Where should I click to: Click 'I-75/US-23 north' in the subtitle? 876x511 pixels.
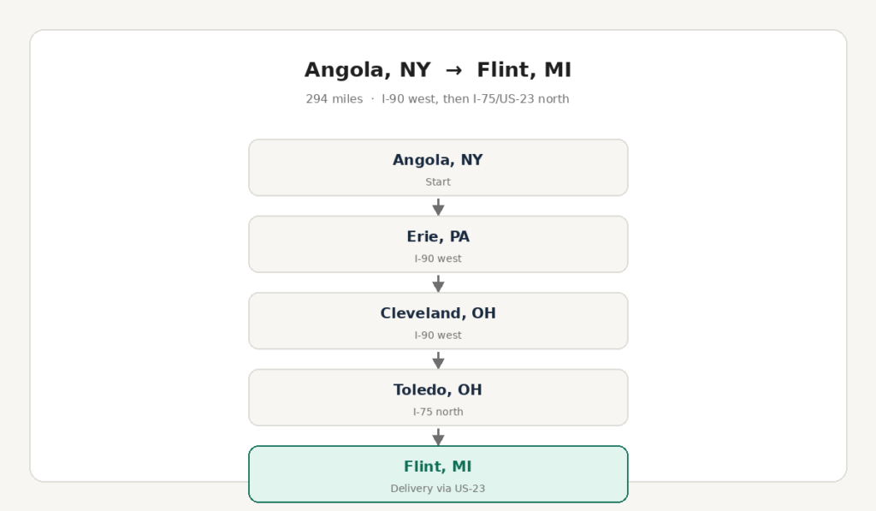pos(521,99)
